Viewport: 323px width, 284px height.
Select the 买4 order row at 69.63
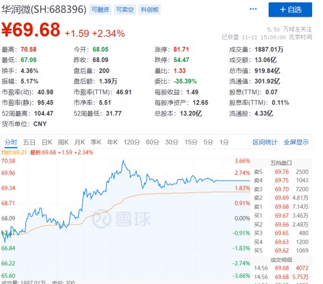[281, 242]
